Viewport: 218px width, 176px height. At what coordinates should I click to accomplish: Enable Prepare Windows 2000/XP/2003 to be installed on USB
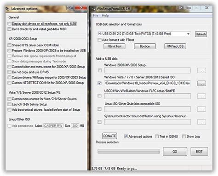pyautogui.click(x=10, y=51)
